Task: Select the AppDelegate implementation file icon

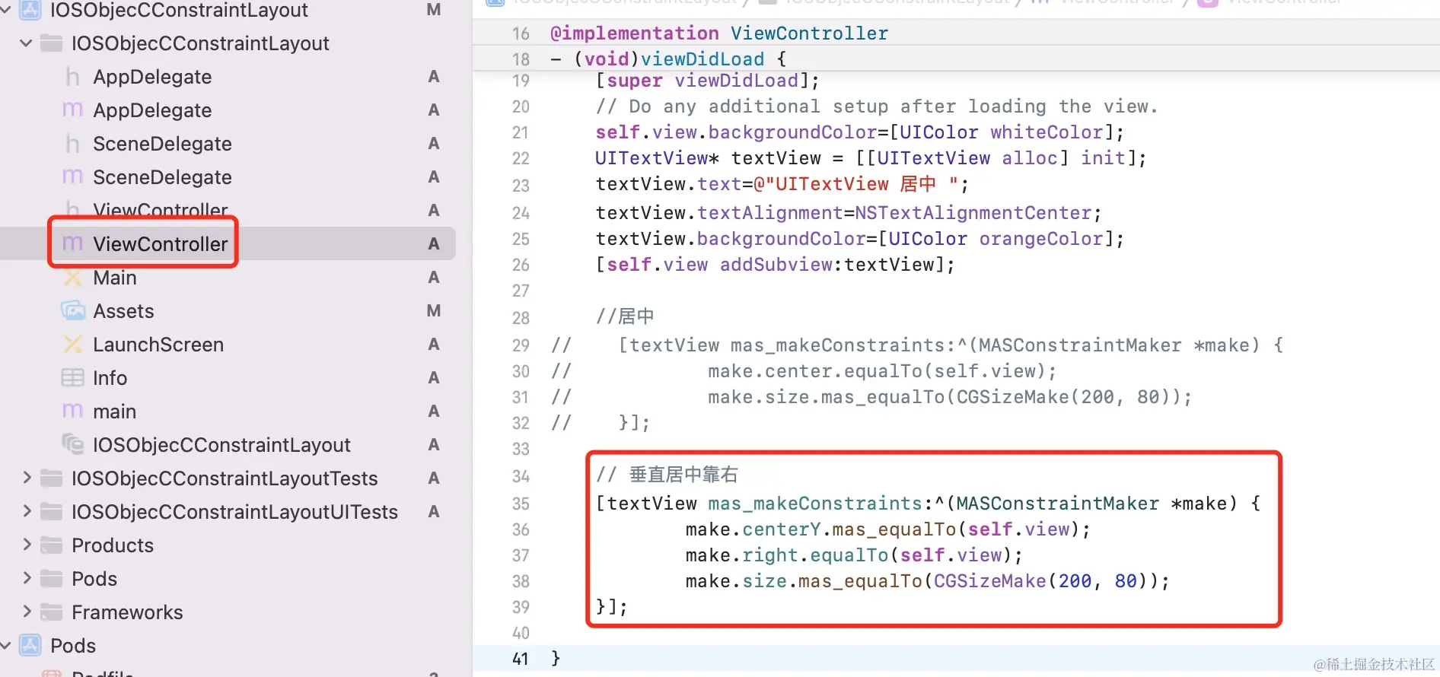Action: (x=72, y=110)
